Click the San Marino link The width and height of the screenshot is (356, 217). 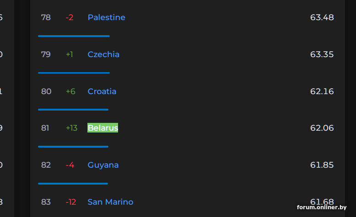[110, 202]
